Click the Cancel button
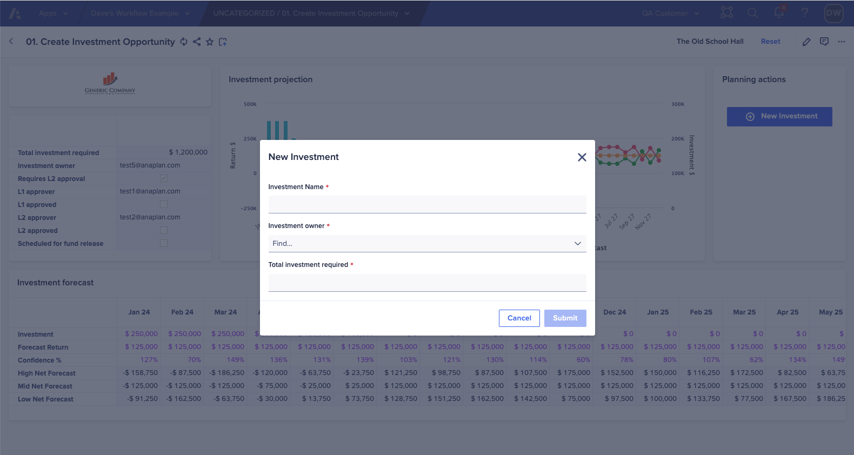The height and width of the screenshot is (455, 854). coord(519,318)
